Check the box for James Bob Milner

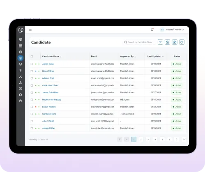click(x=32, y=92)
